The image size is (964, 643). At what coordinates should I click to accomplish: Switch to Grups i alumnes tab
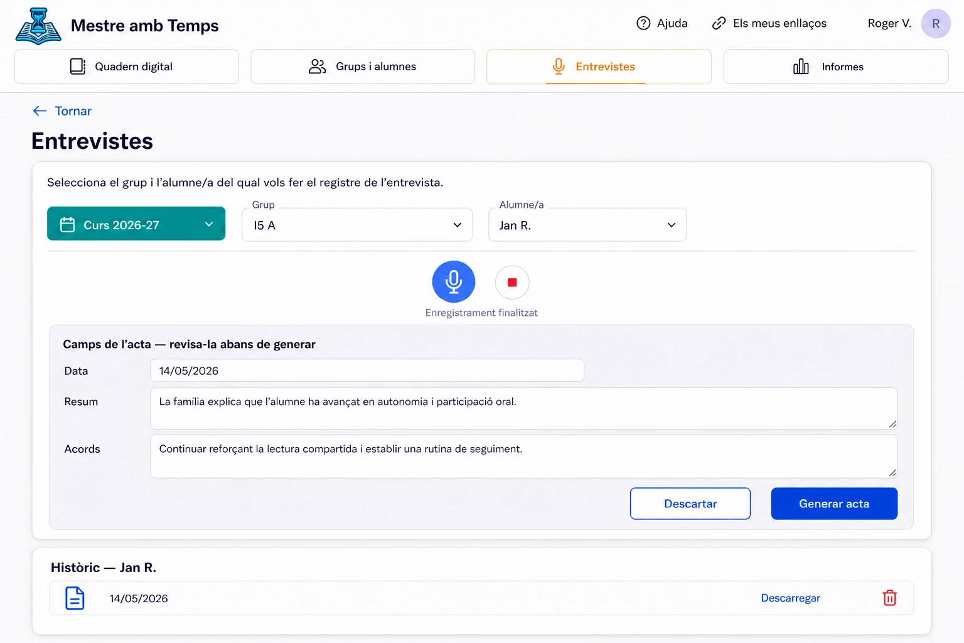(x=363, y=67)
